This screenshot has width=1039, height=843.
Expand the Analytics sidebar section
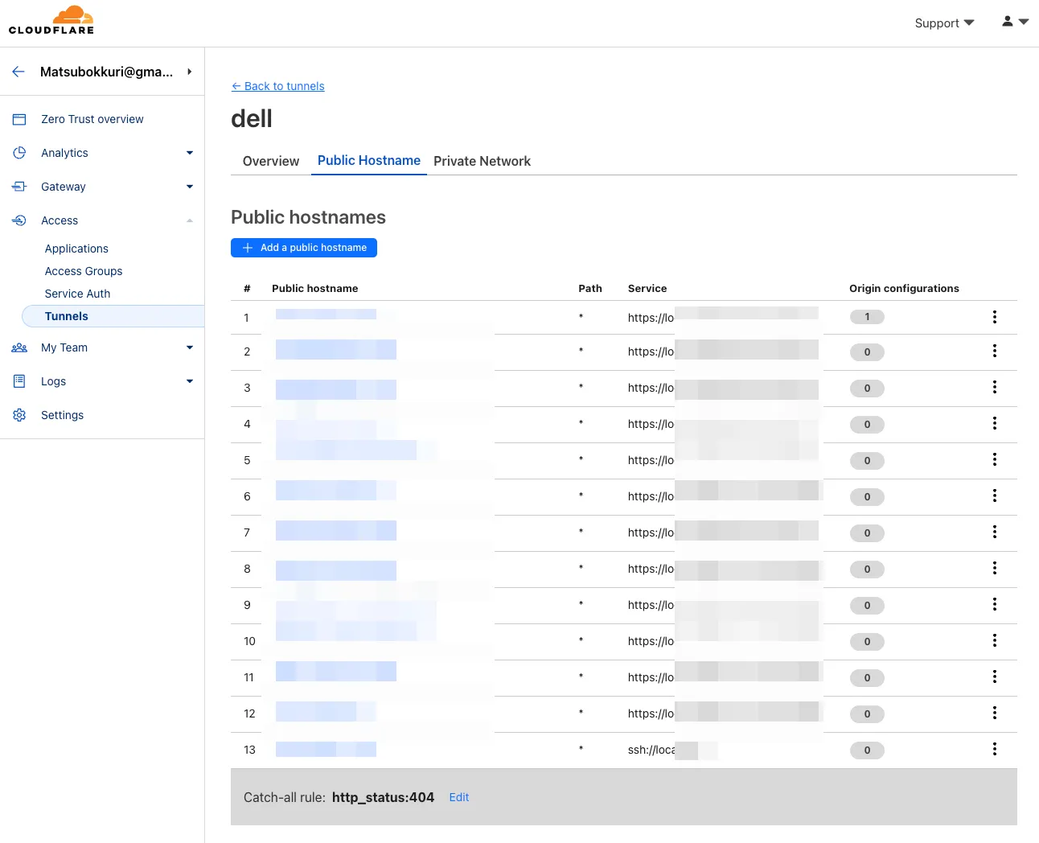point(190,153)
